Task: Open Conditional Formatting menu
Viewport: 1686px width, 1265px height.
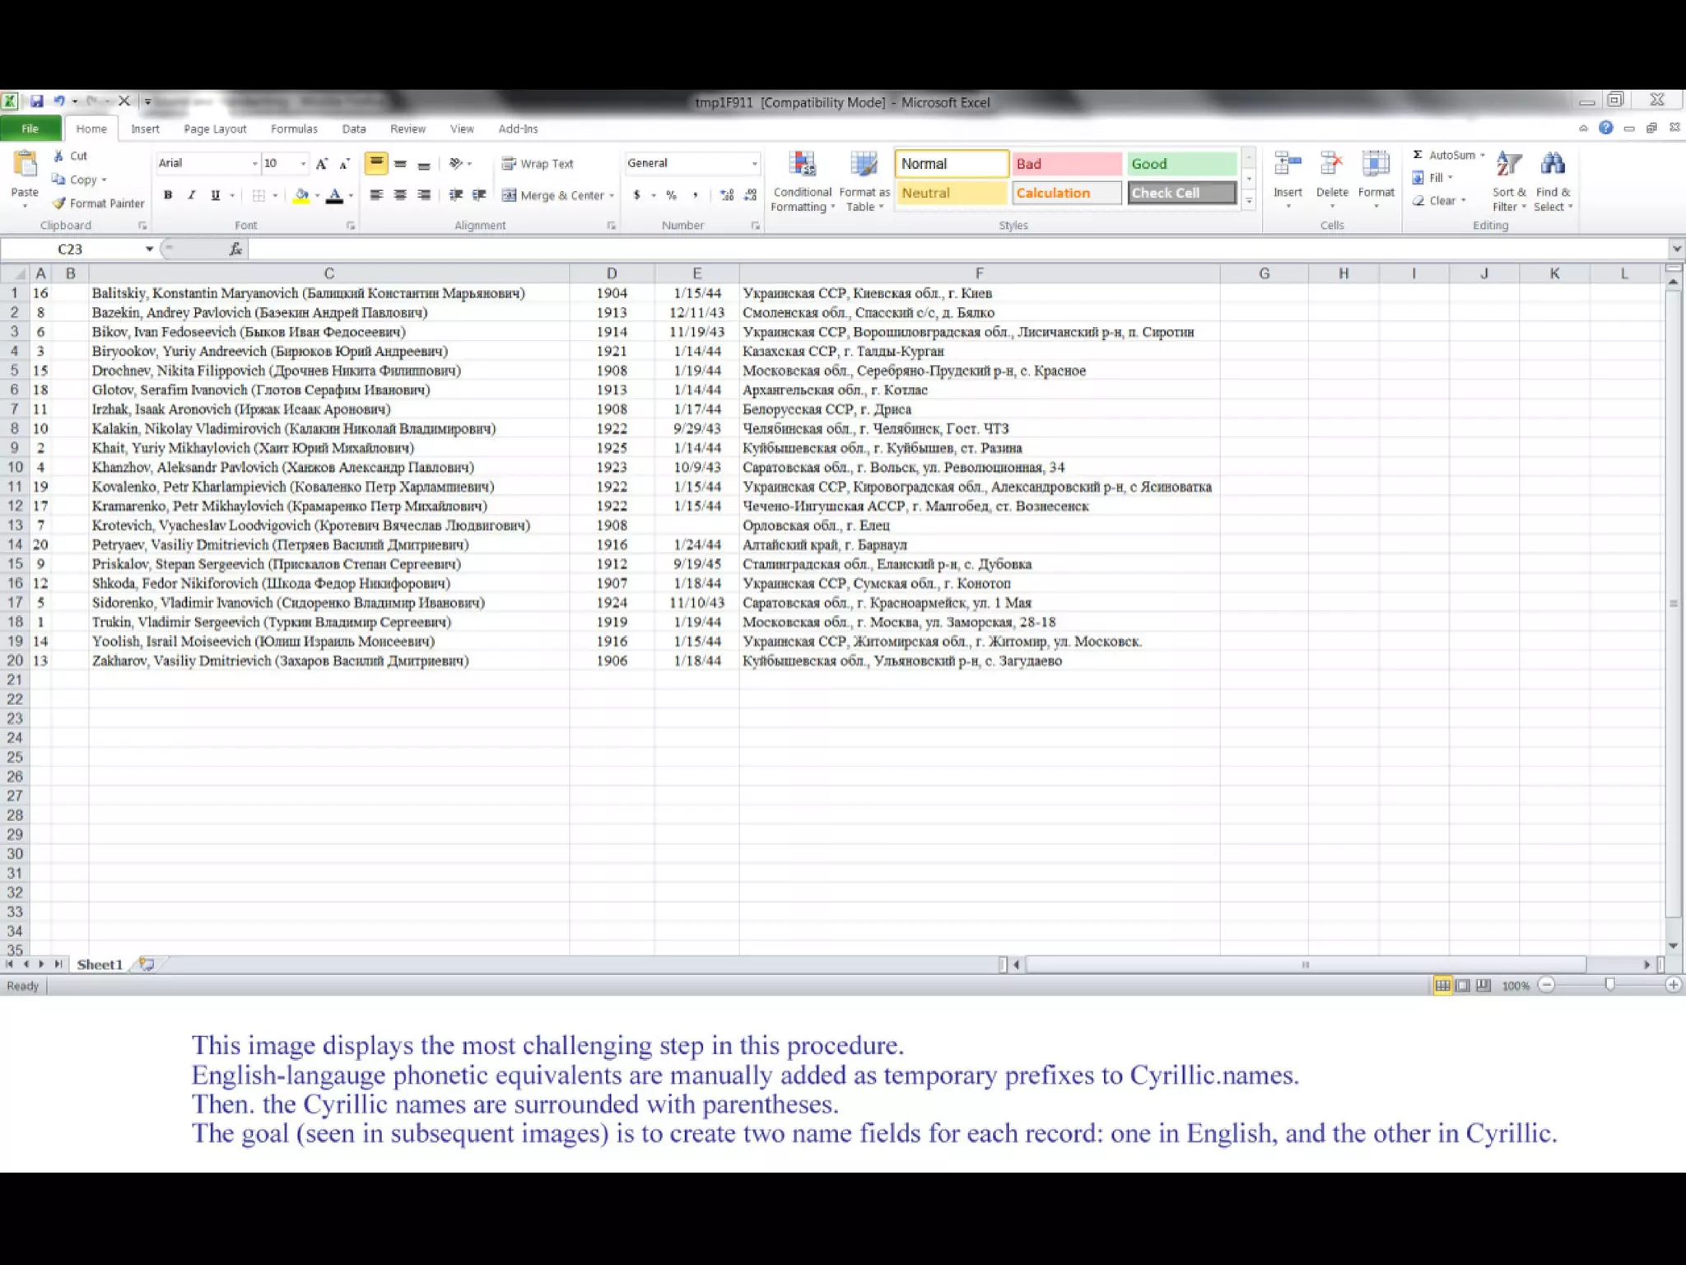Action: 803,182
